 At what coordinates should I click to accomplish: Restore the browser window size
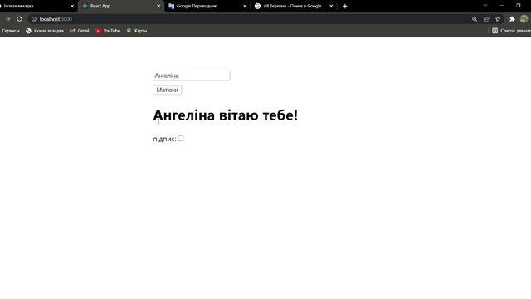coord(518,6)
